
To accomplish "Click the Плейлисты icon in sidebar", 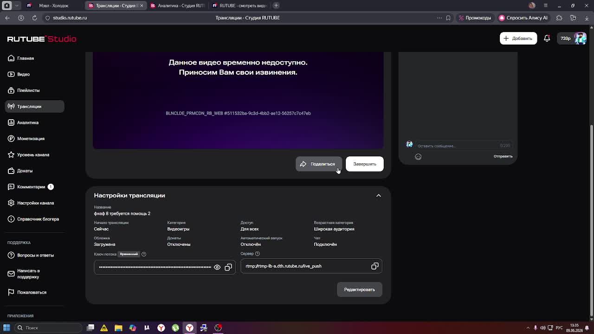I will (11, 90).
